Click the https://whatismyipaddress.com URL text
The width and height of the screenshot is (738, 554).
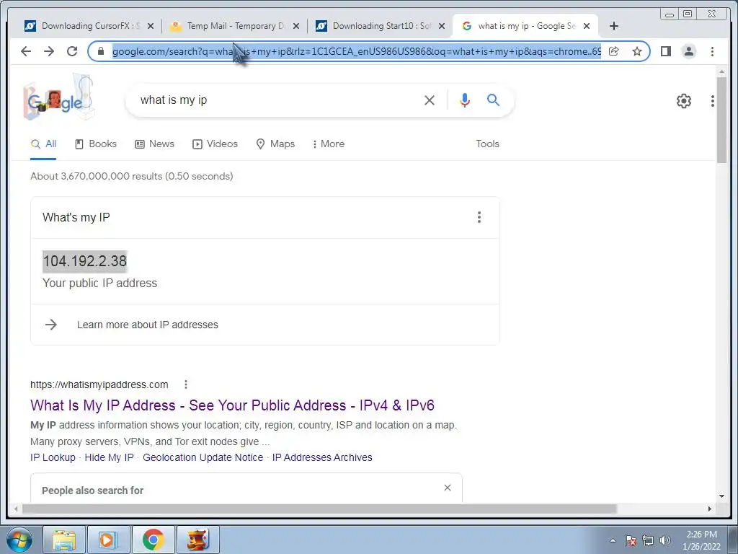99,384
